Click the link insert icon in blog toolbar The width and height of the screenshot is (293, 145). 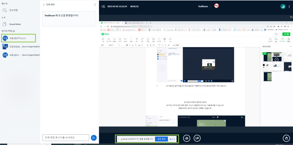142,39
